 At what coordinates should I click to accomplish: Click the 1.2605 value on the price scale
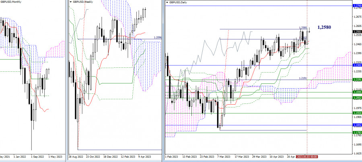357,26
